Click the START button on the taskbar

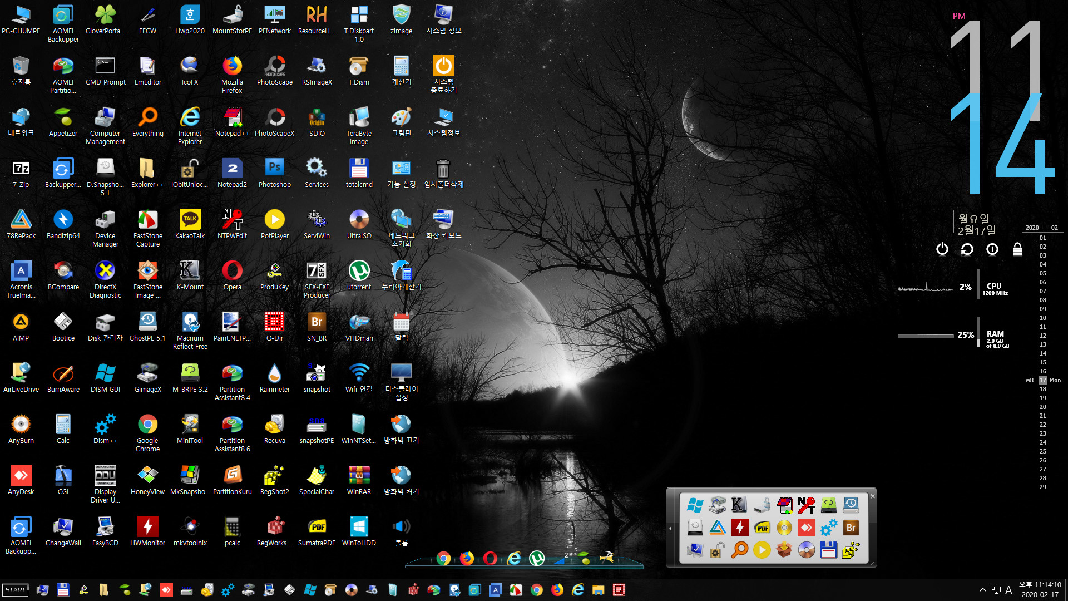[16, 590]
